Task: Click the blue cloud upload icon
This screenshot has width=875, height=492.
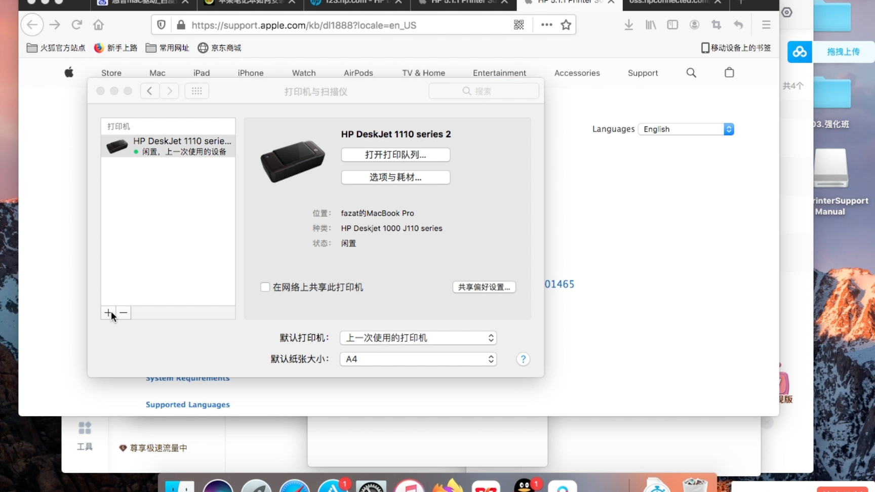Action: (800, 52)
